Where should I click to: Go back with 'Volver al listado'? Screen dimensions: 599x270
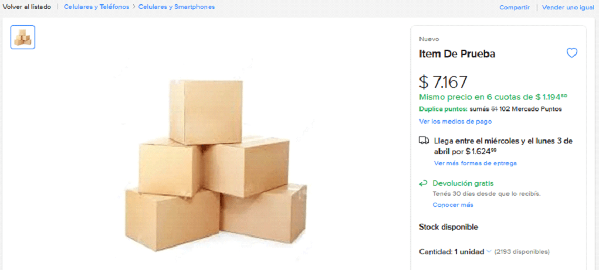coord(27,7)
